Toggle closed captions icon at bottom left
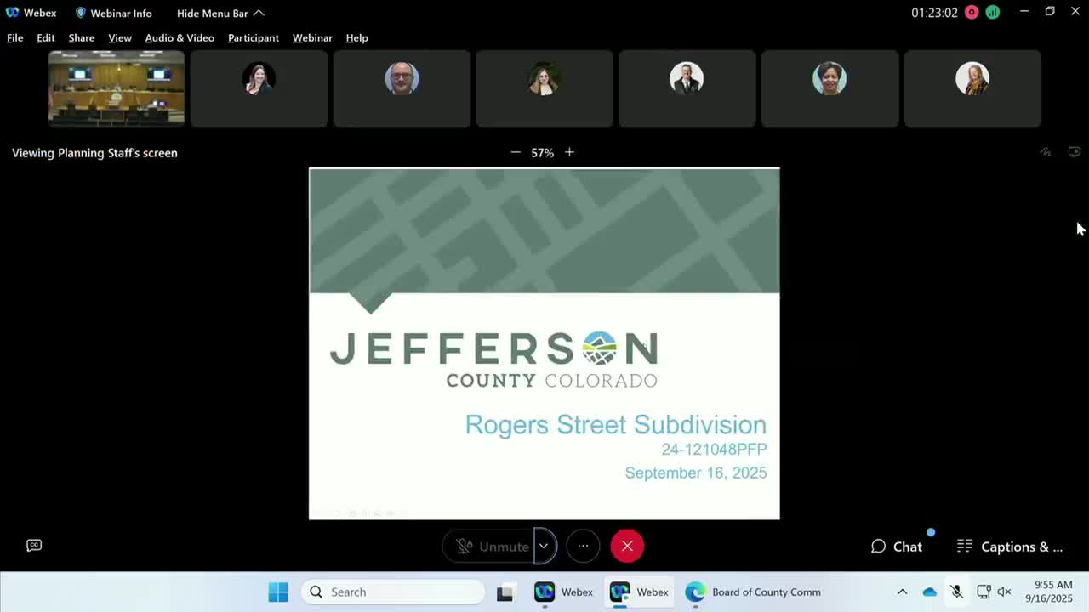 click(x=34, y=546)
